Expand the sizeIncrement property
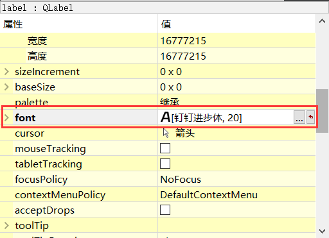The height and width of the screenshot is (238, 329). click(6, 71)
